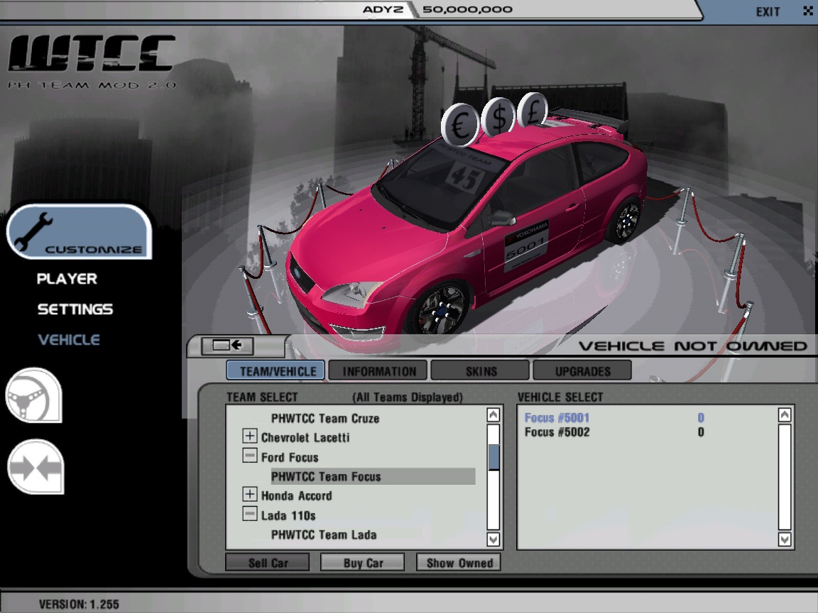Click the team list scrollbar thumb
818x613 pixels.
pyautogui.click(x=493, y=457)
